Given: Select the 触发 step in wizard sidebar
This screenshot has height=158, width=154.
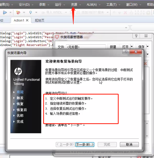Looking at the screenshot, I should click(x=20, y=98).
